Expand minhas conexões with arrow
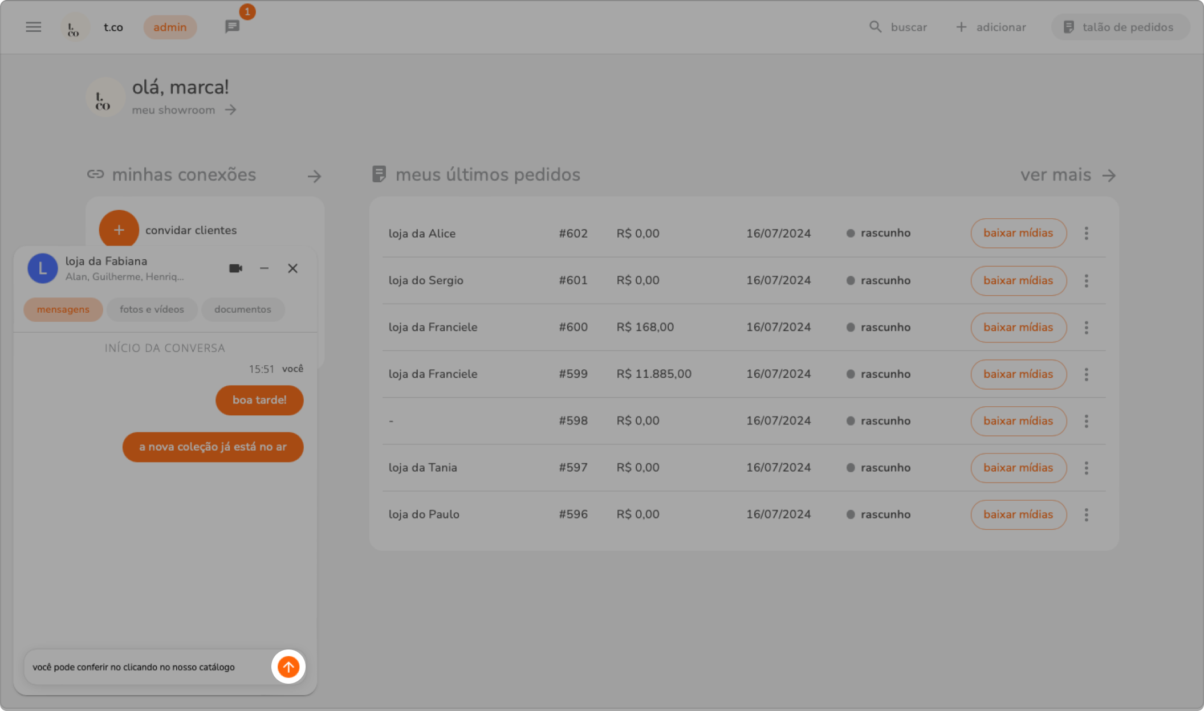This screenshot has height=711, width=1204. click(x=314, y=176)
